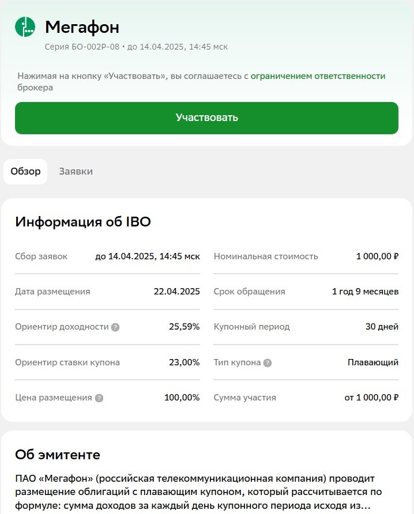Open the ограничением ответственности link
Image resolution: width=414 pixels, height=514 pixels.
pos(318,75)
